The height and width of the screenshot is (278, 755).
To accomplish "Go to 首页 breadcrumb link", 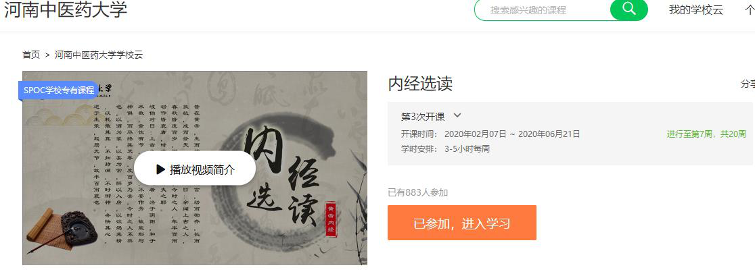I will click(x=31, y=55).
